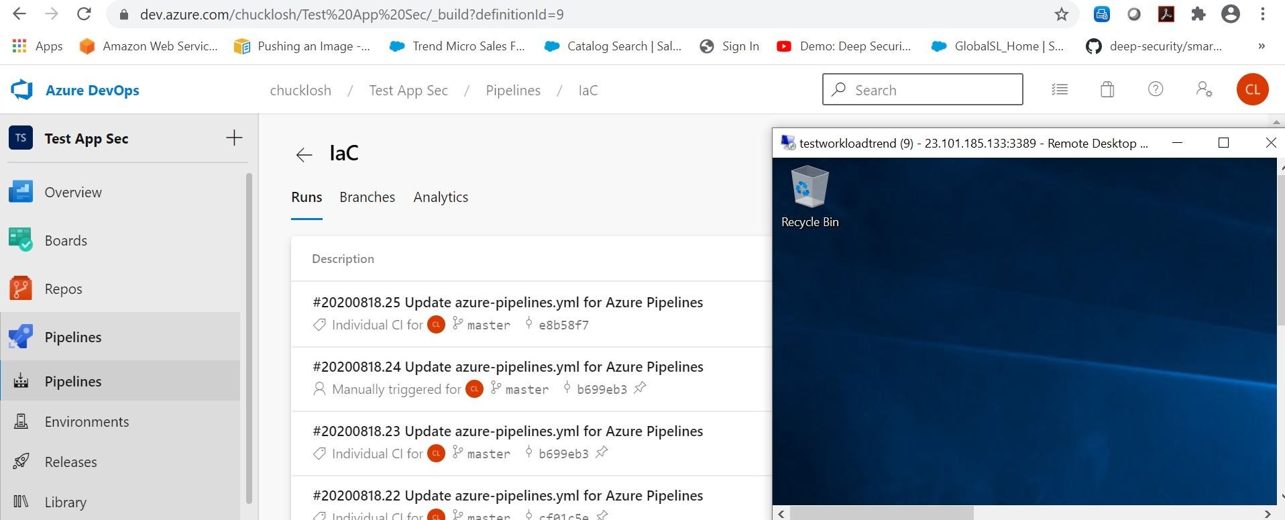Open run #20200818.22 pipeline entry
Image resolution: width=1285 pixels, height=520 pixels.
(508, 495)
